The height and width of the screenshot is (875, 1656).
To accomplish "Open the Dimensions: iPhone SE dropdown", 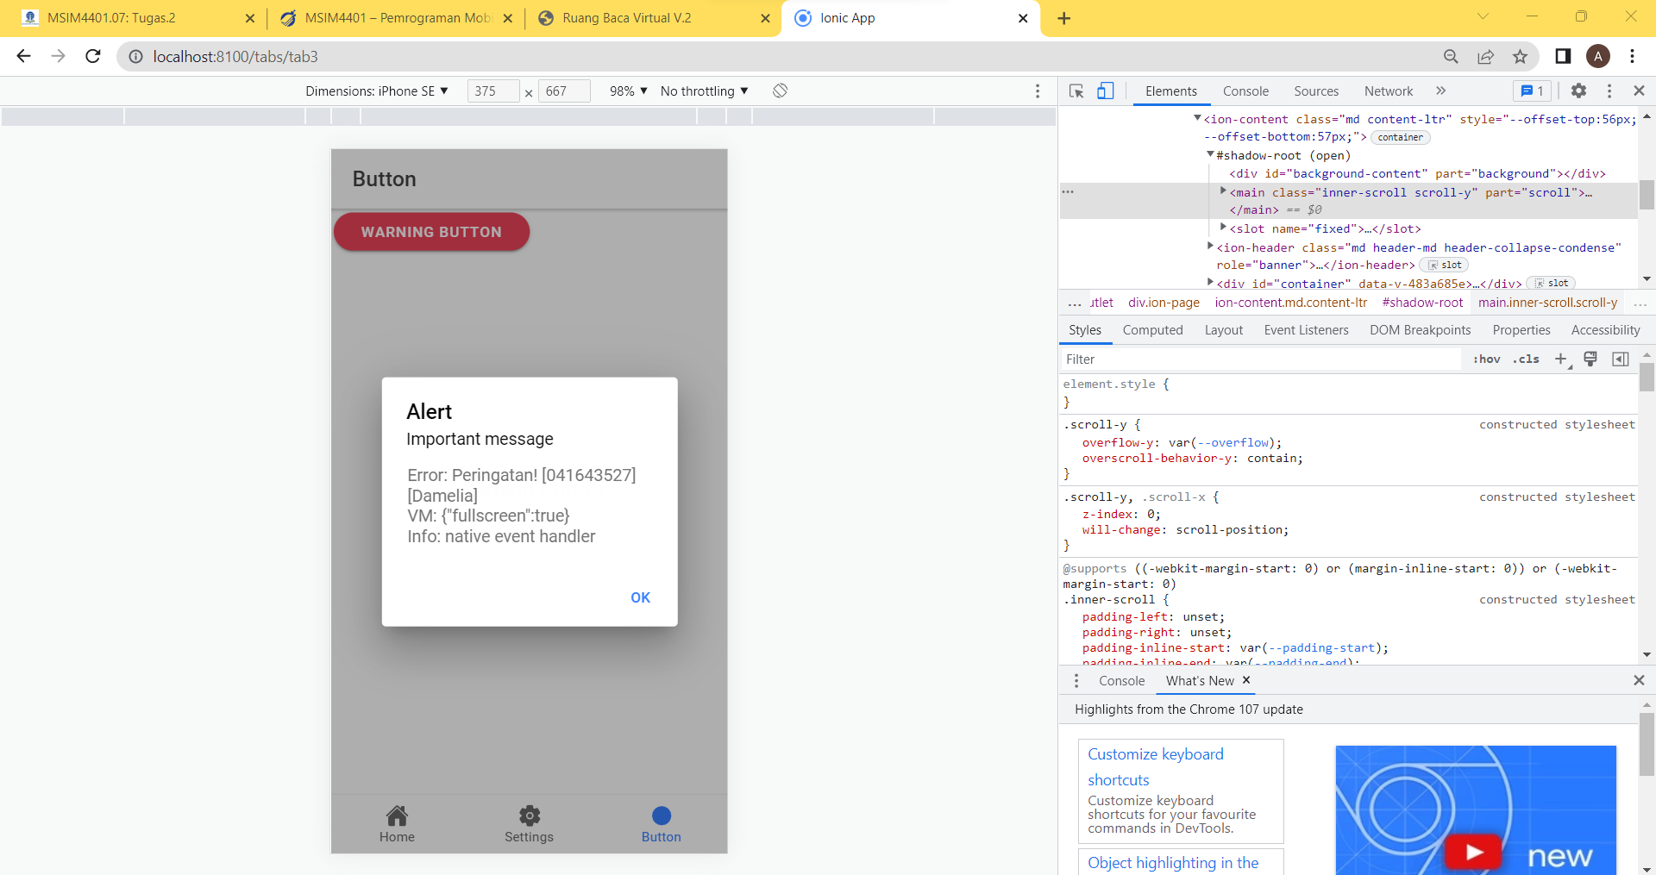I will pyautogui.click(x=378, y=91).
